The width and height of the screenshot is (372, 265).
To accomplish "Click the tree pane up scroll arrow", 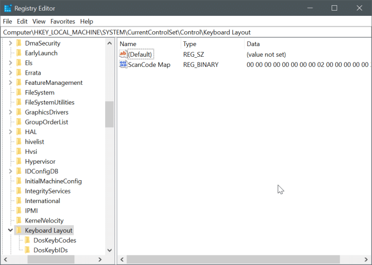I will 109,43.
